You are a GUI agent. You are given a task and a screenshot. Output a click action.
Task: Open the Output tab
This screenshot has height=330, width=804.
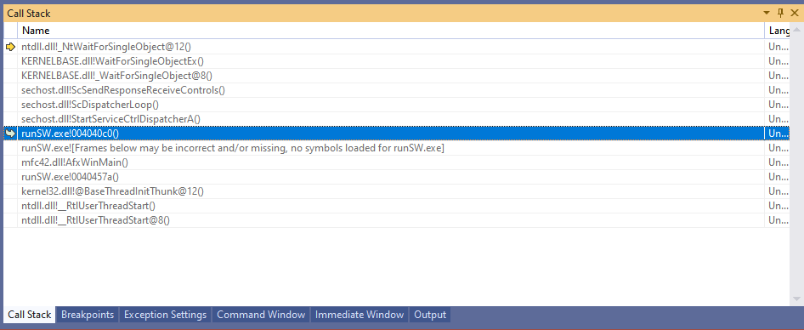[x=430, y=315]
